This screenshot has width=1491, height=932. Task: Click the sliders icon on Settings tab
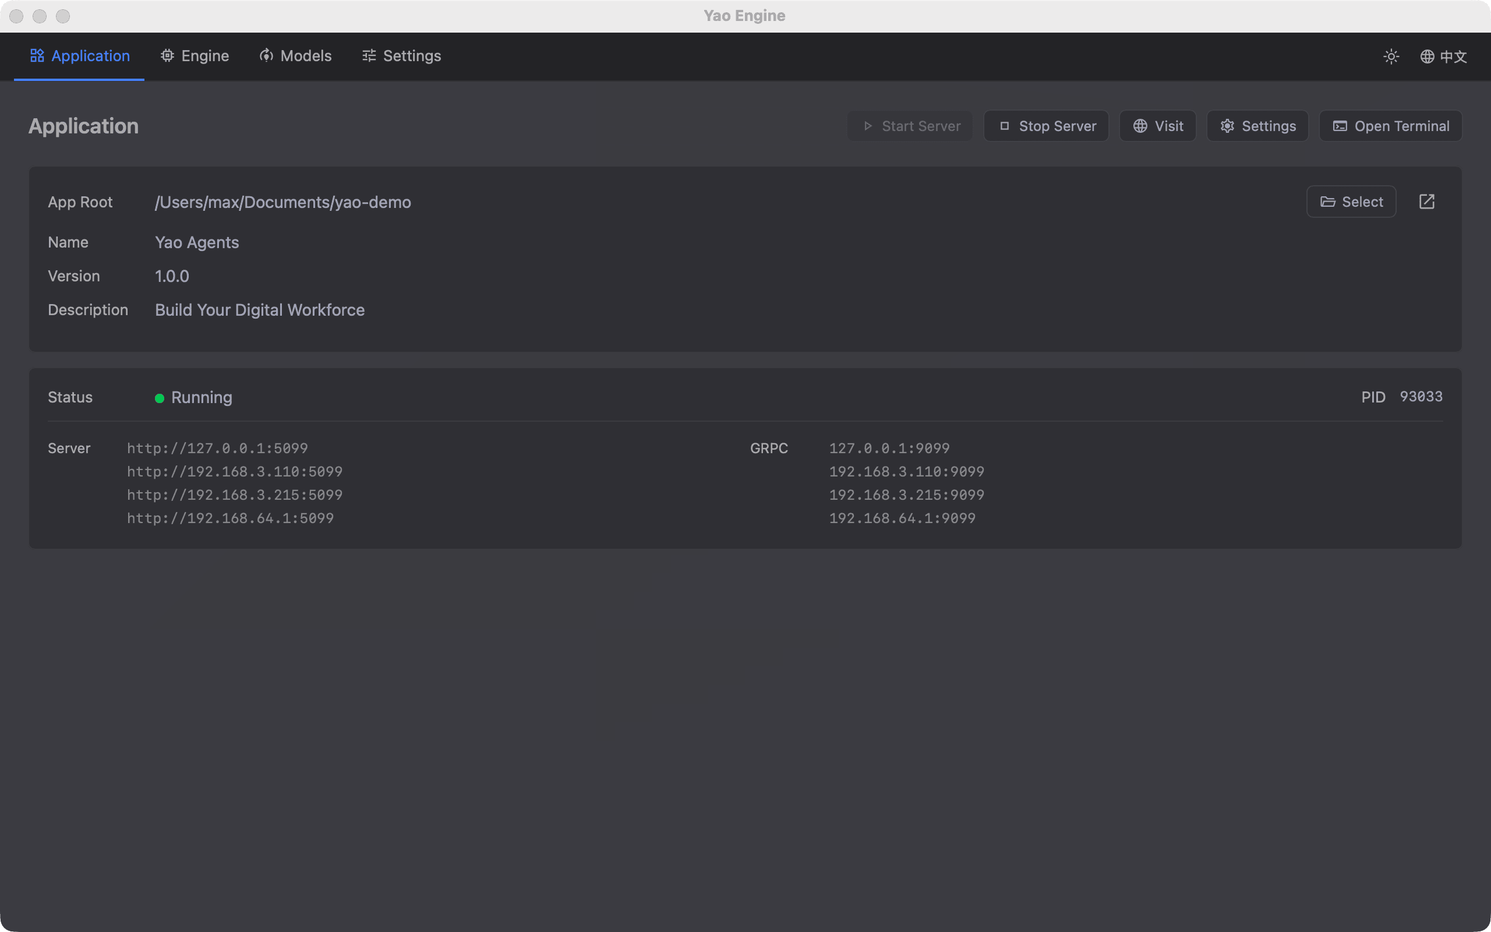[x=369, y=56]
